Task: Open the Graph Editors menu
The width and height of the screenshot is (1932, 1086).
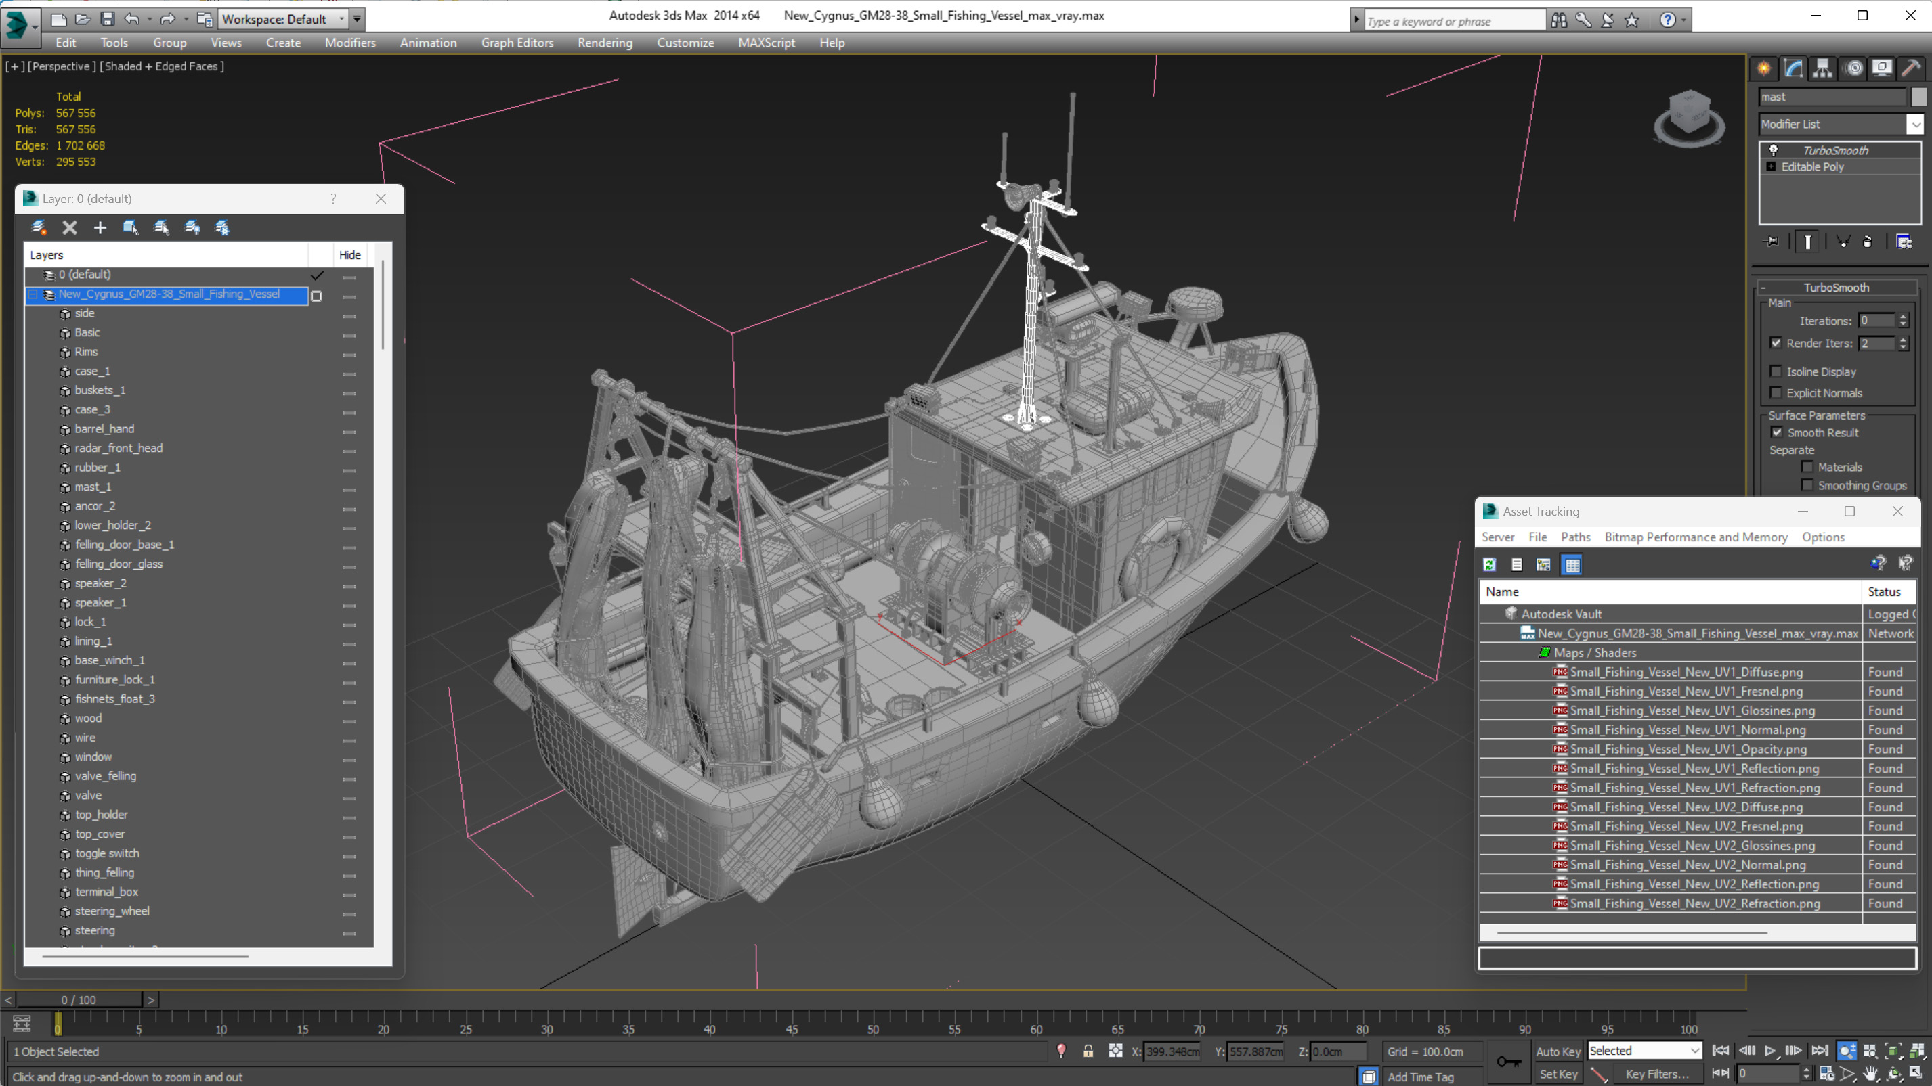Action: (x=517, y=43)
